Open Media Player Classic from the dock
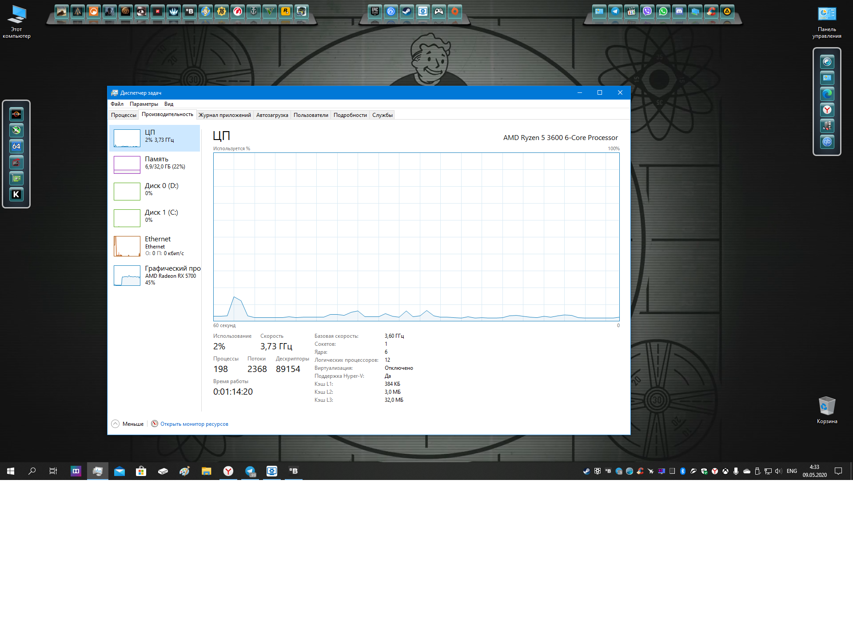The height and width of the screenshot is (640, 853). coord(631,11)
